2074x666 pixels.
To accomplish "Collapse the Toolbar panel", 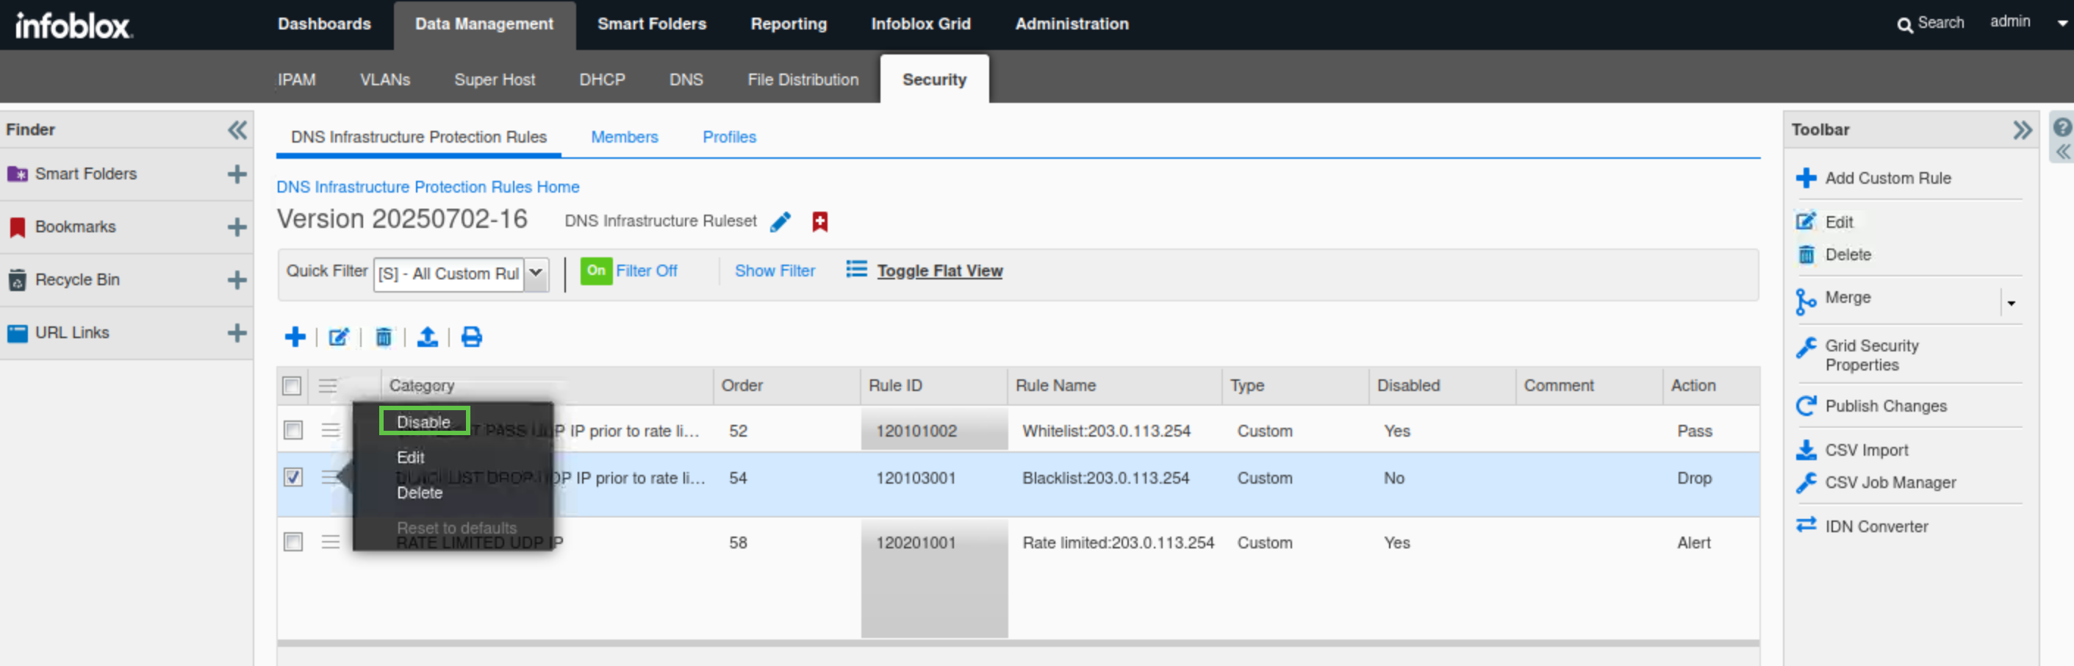I will coord(2022,129).
